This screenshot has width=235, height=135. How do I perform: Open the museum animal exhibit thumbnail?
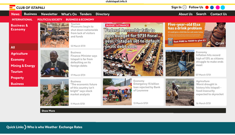(55, 35)
